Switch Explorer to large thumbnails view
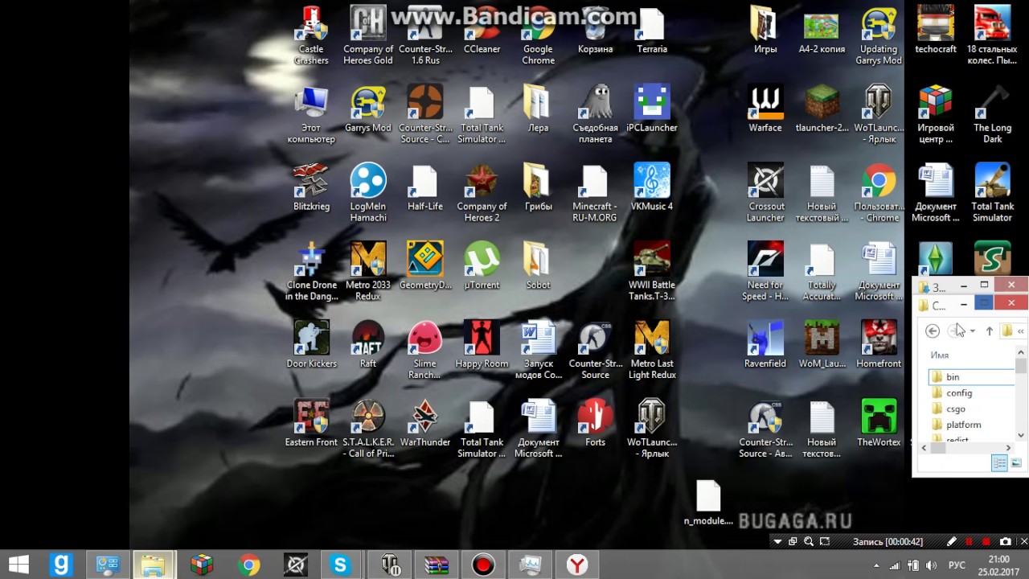Image resolution: width=1029 pixels, height=579 pixels. (x=1016, y=463)
